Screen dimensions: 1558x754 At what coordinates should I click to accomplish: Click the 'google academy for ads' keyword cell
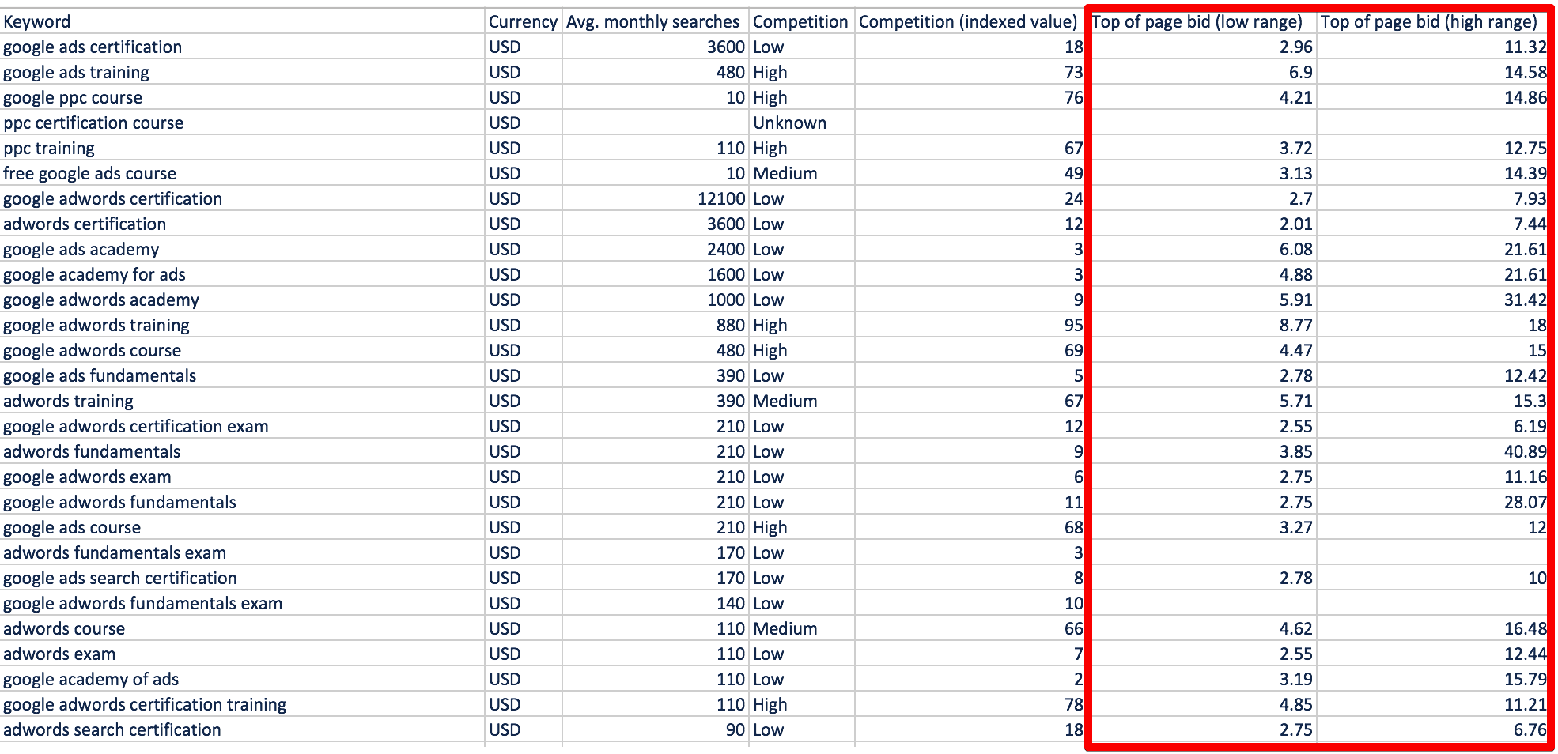(x=243, y=274)
